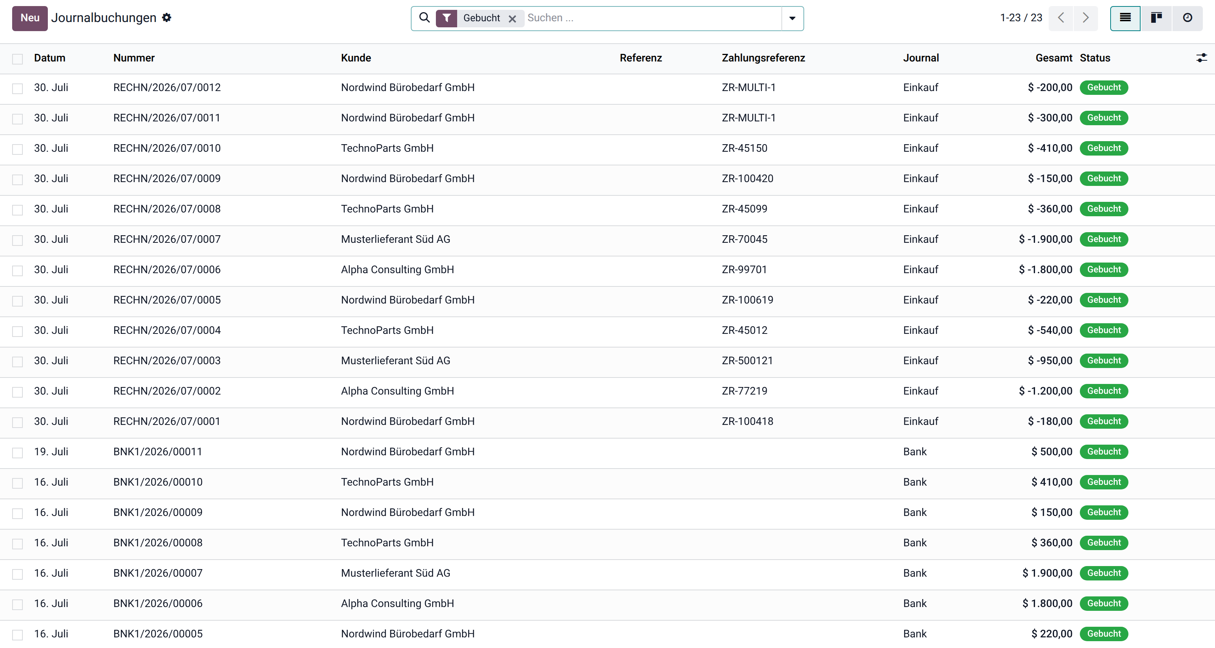Open entry BNK1/2026/00007

(x=158, y=573)
